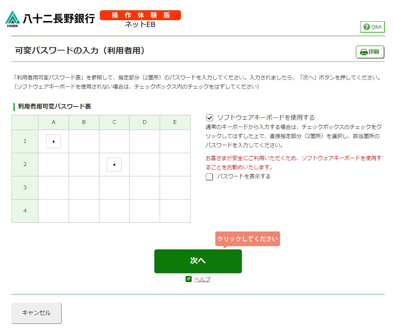Click the クリックしてください tooltip bubble
Screen dimensions: 394x333
[248, 239]
